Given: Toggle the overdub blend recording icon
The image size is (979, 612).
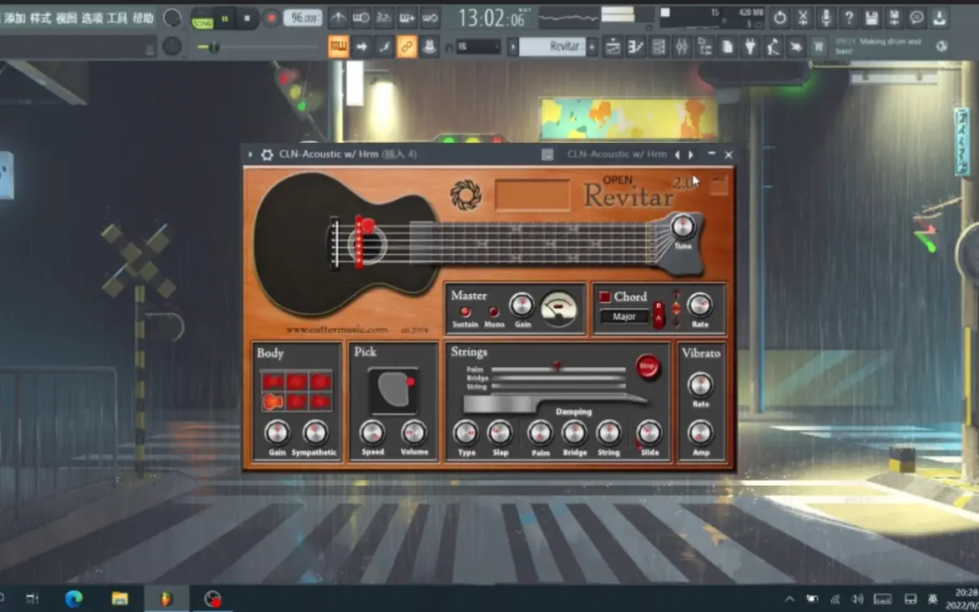Looking at the screenshot, I should pos(407,18).
